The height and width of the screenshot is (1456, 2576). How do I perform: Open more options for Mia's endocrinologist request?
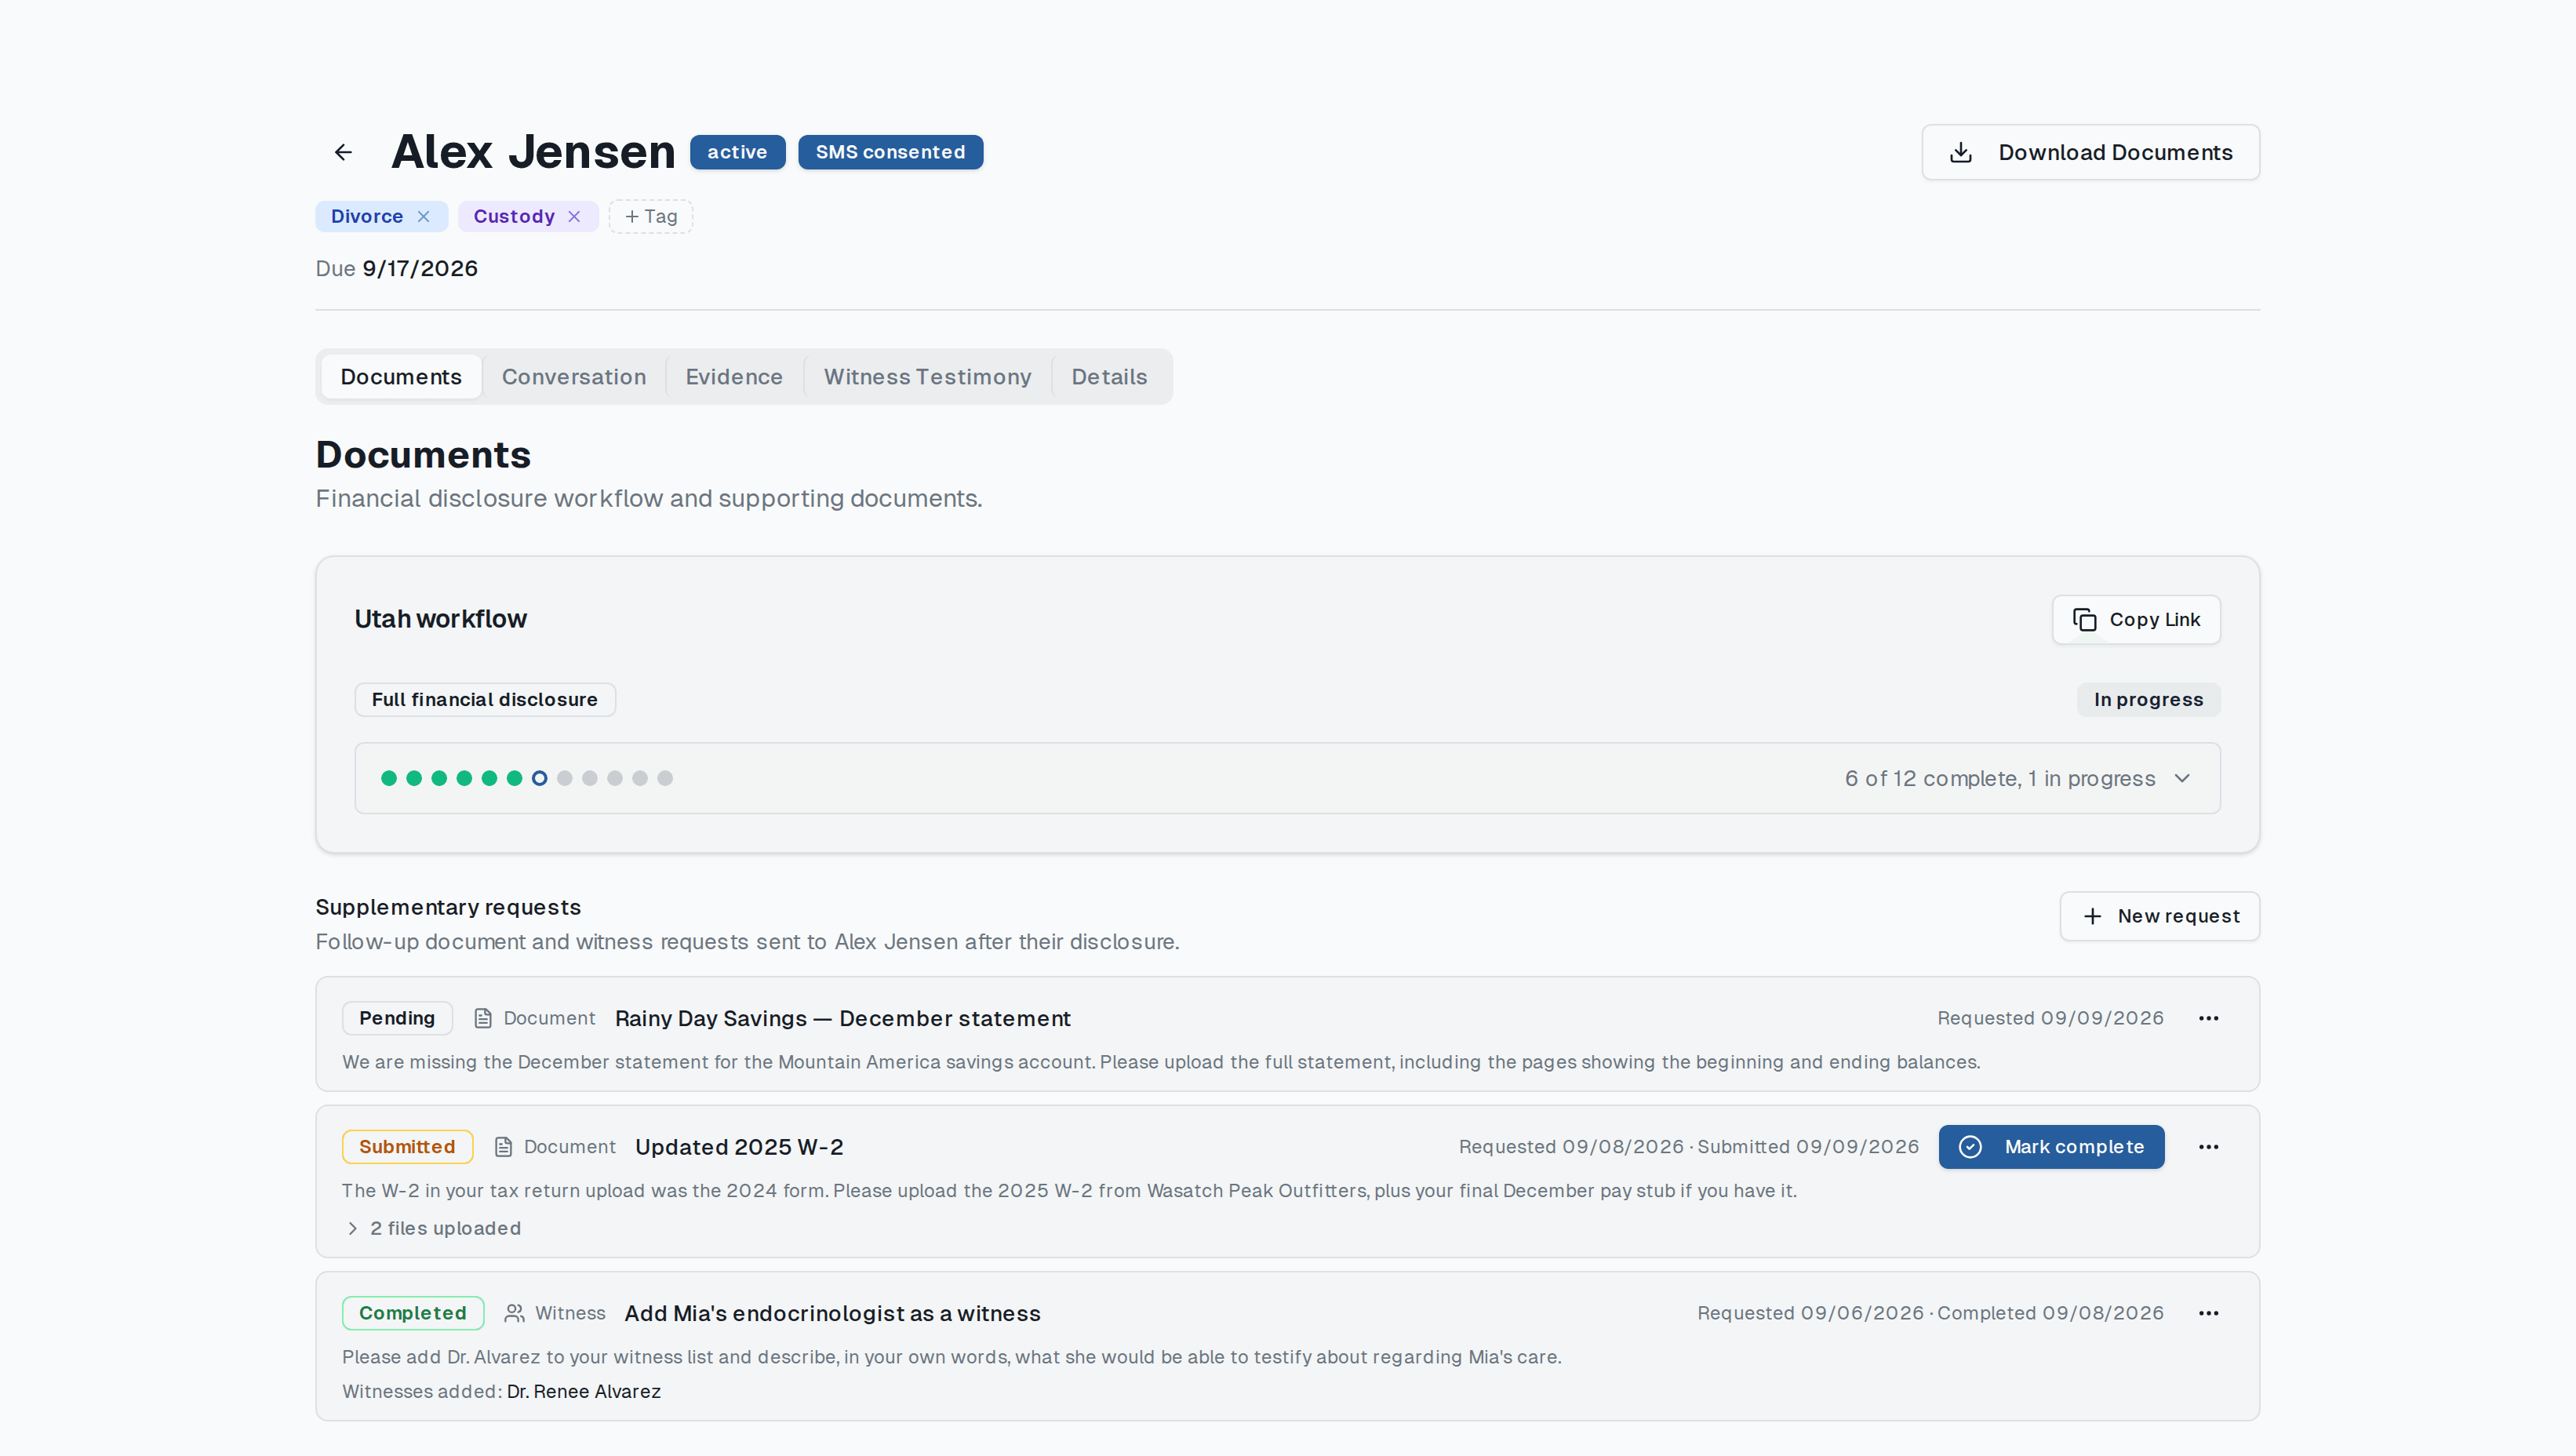coord(2208,1313)
